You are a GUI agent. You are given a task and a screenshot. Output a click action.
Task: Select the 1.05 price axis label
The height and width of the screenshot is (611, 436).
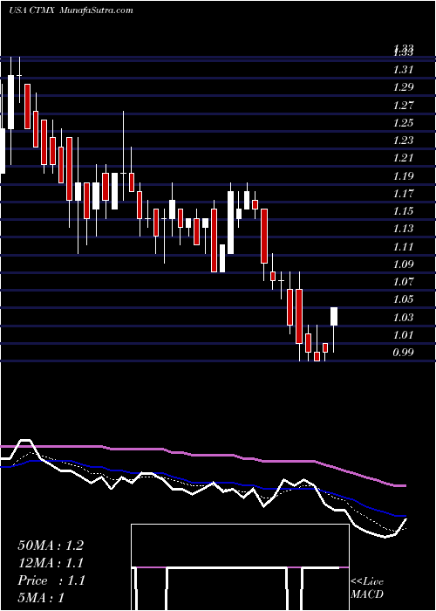click(x=403, y=300)
